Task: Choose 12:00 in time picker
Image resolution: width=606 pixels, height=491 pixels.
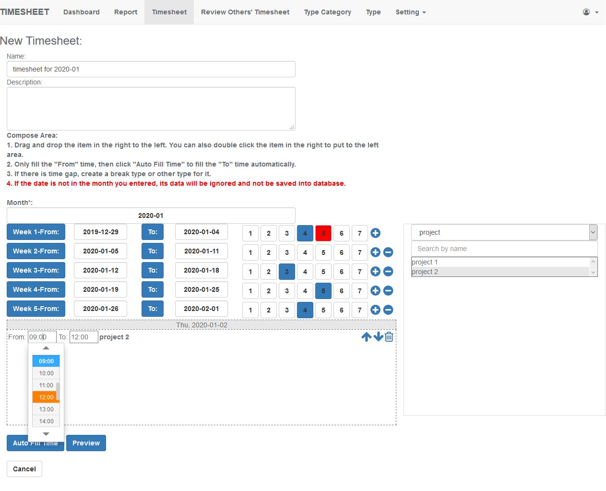Action: click(46, 397)
